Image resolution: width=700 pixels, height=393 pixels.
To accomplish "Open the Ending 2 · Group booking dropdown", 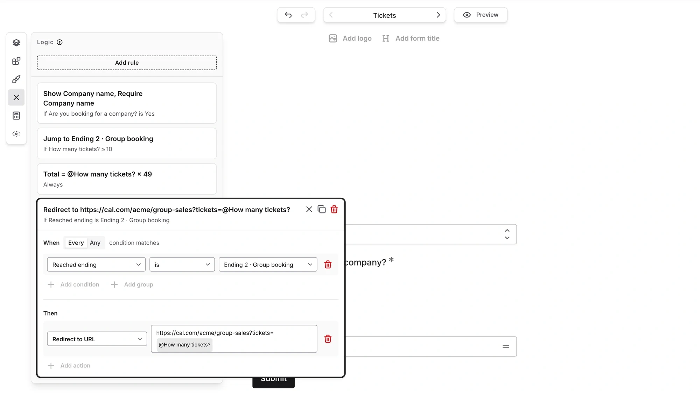I will click(x=268, y=264).
